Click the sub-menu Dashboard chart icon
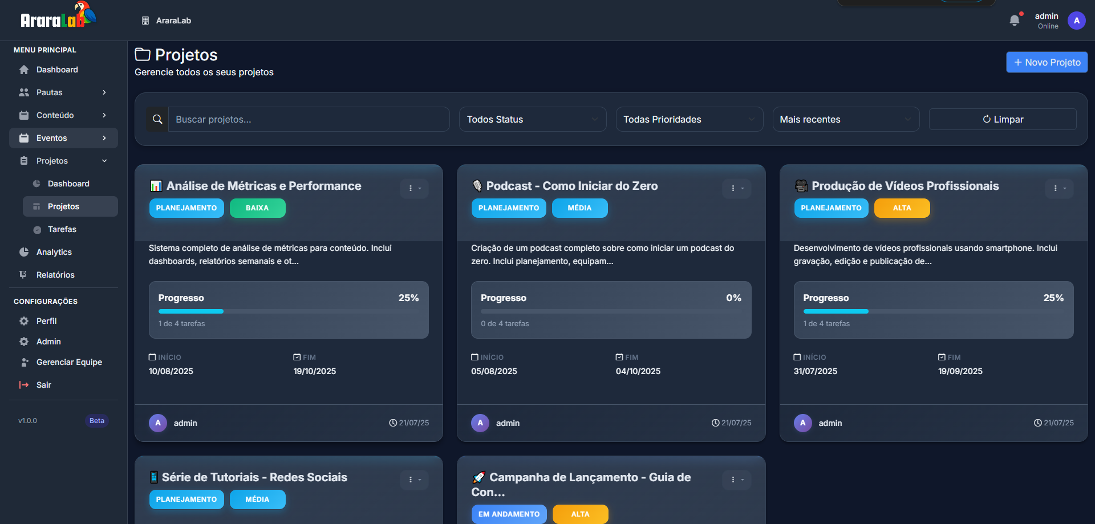 click(x=36, y=184)
